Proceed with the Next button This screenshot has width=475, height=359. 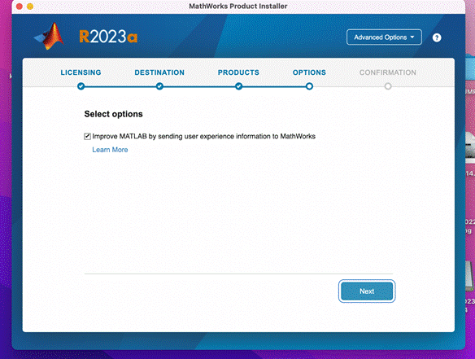coord(367,291)
